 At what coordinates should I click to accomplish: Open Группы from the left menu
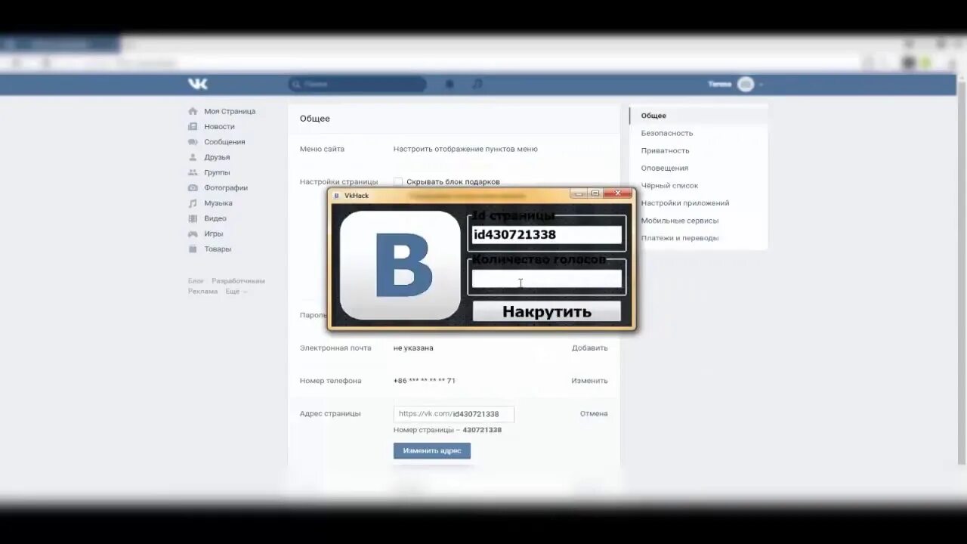click(217, 172)
